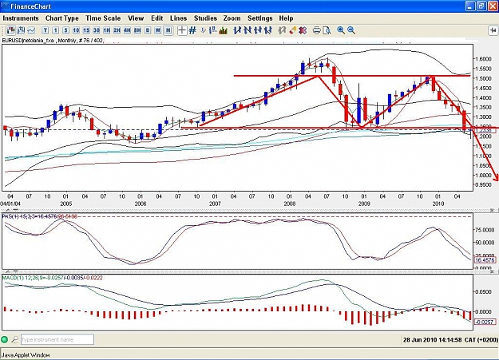Open the View menu
The width and height of the screenshot is (499, 360).
click(x=136, y=18)
